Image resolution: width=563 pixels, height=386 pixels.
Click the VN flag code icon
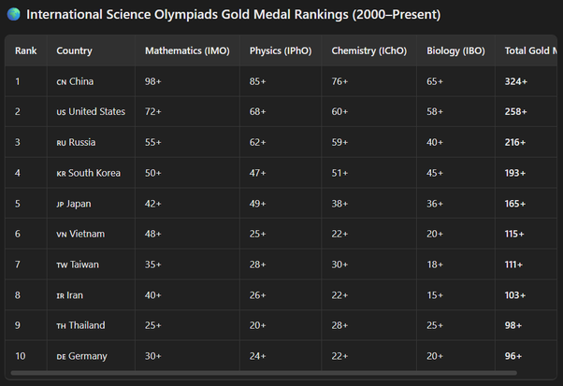[x=61, y=235]
